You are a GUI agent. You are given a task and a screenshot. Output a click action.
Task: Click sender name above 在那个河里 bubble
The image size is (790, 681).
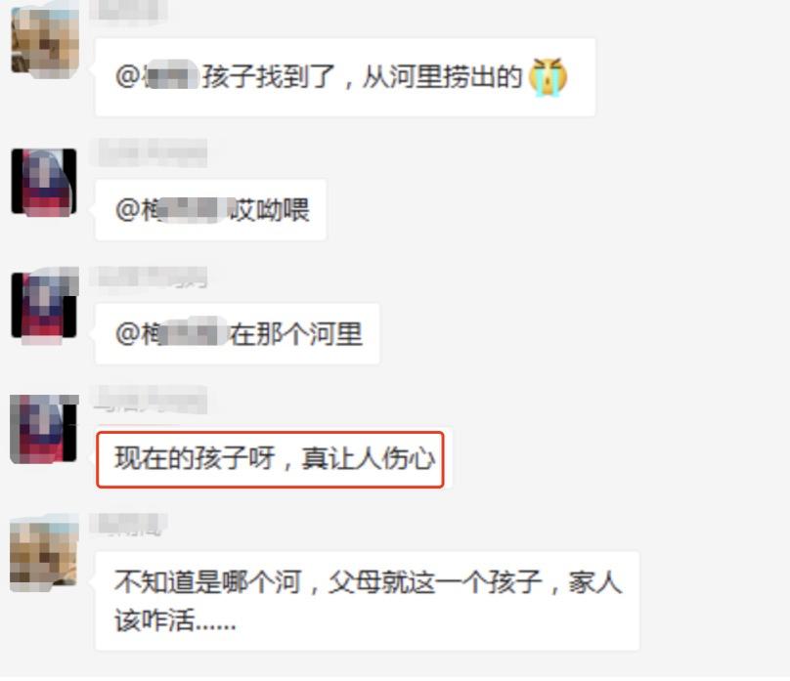point(150,277)
